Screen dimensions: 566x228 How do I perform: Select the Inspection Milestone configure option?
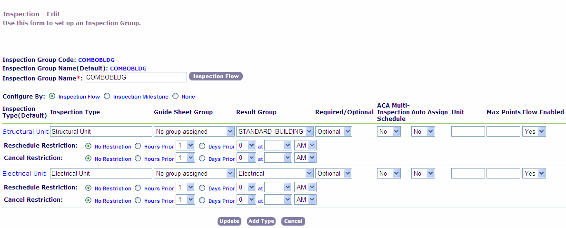107,96
